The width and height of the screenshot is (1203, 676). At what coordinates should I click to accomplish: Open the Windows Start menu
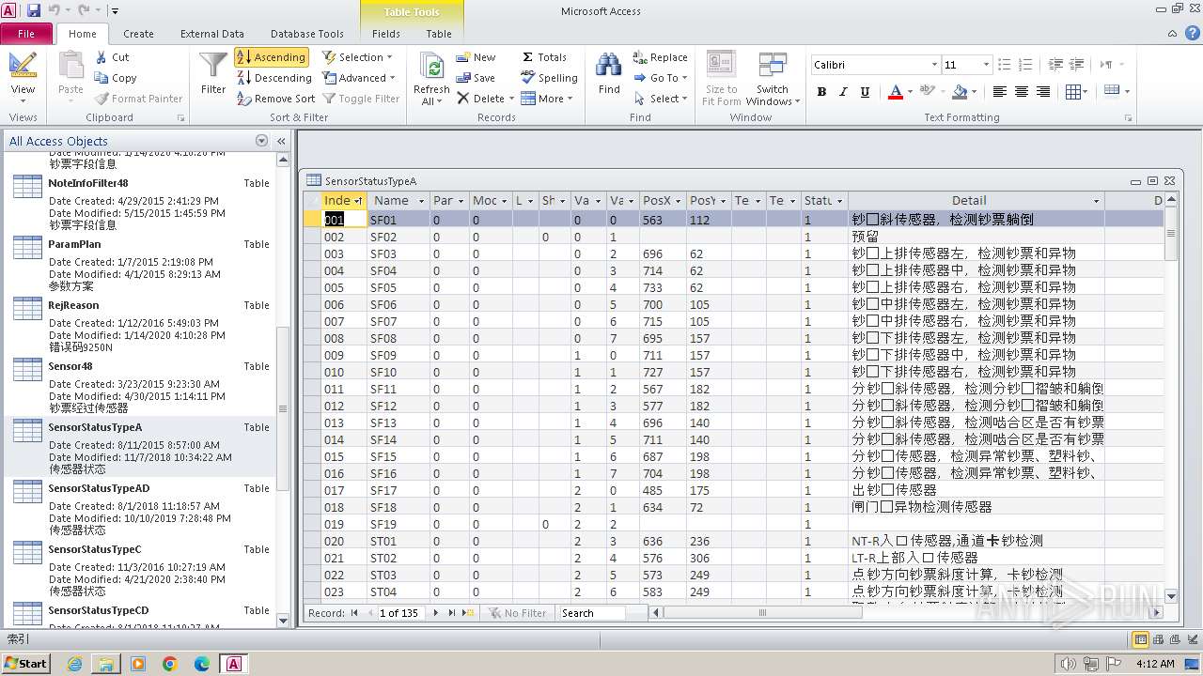[25, 663]
